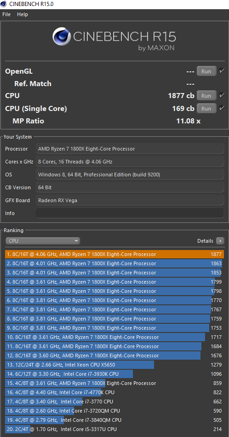Toggle the CPU test checkbox
Screen dimensions: 229x437
point(222,95)
